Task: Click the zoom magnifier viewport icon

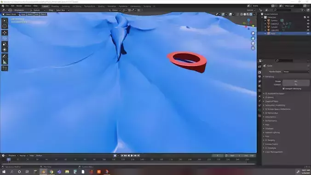Action: point(253,33)
